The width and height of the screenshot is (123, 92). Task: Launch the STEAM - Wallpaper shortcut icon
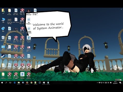point(22,76)
